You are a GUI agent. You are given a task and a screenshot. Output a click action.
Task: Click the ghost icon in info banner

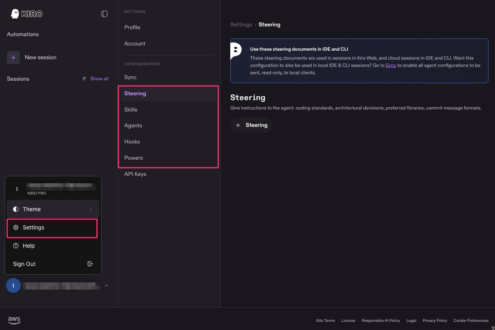click(x=236, y=51)
